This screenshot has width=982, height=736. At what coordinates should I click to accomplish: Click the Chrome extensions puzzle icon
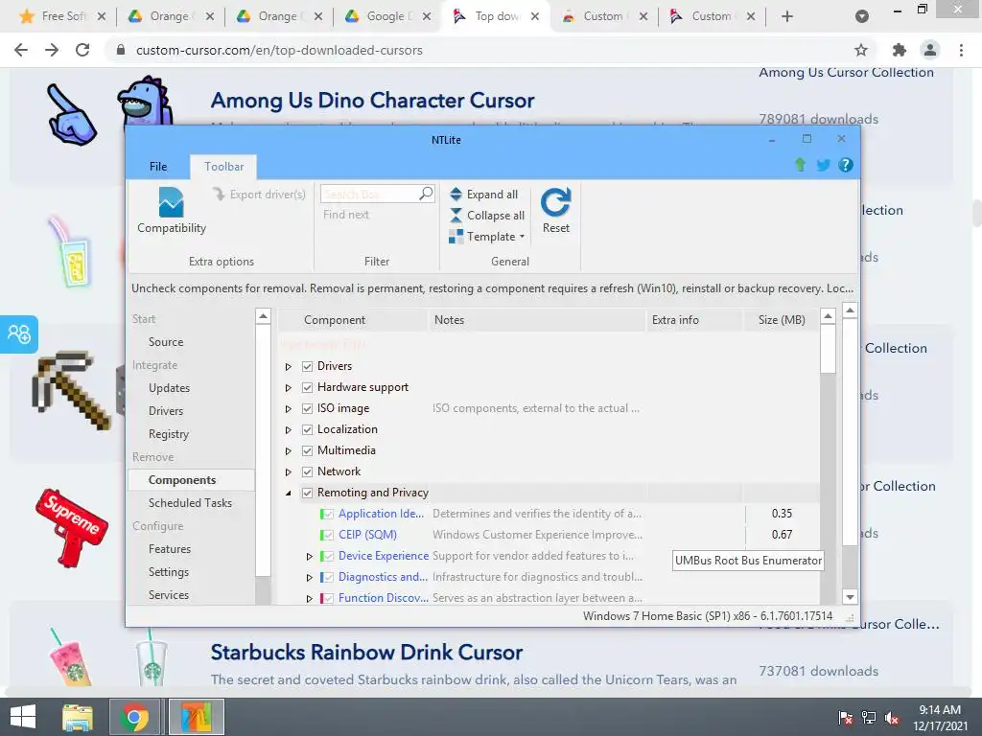tap(899, 50)
